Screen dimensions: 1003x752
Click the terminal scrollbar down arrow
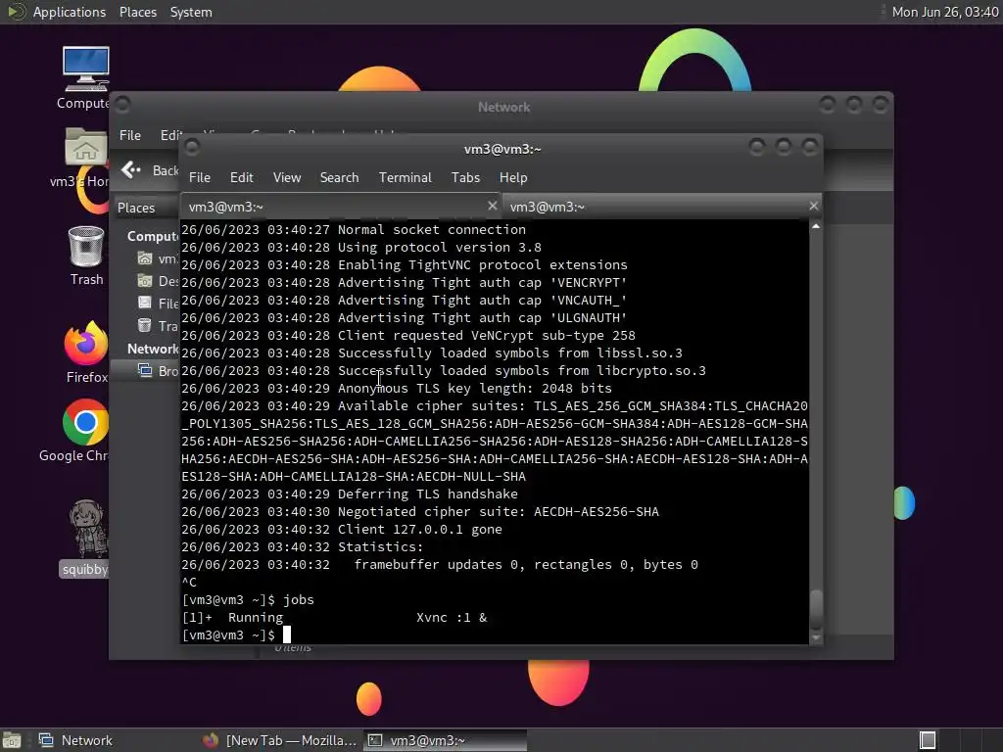[x=816, y=637]
